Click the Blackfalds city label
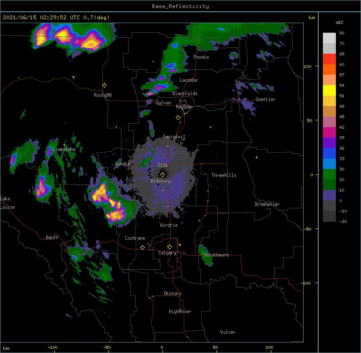Viewport: 361px width, 353px height. click(x=185, y=93)
